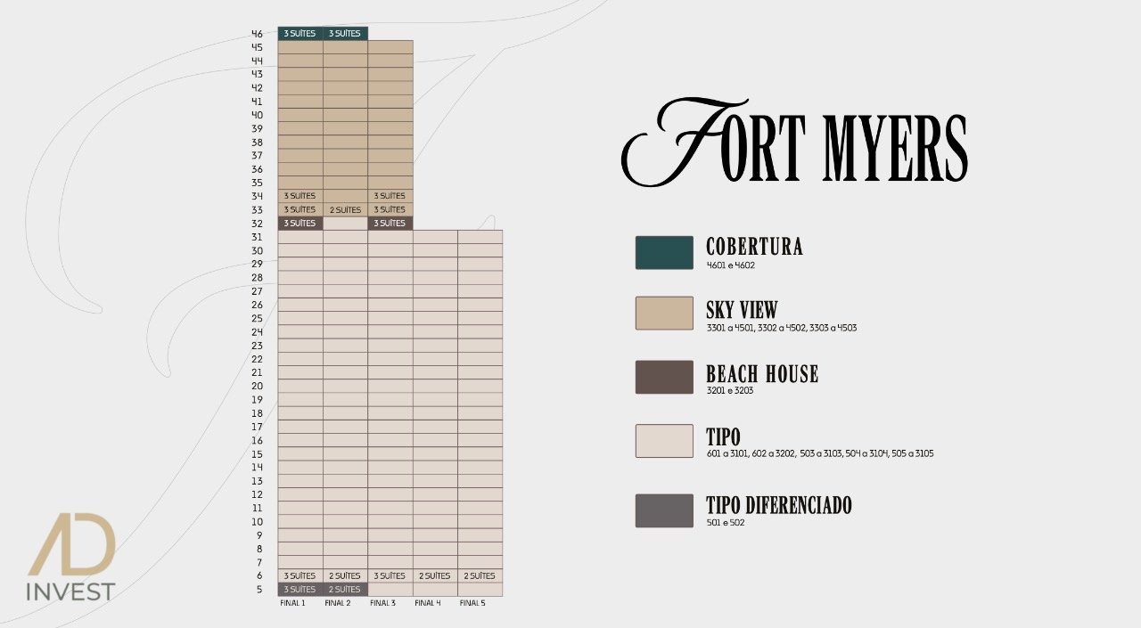Click floor 46 Final 2 penthouse cell
Screen dimensions: 1141x628
tap(345, 34)
